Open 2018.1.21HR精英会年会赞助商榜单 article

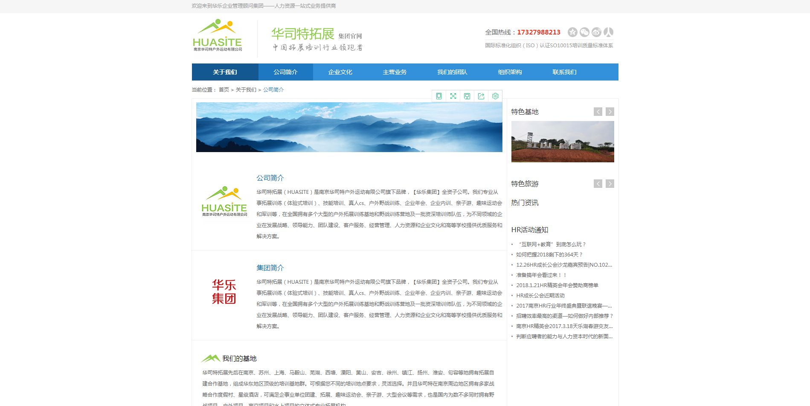557,285
